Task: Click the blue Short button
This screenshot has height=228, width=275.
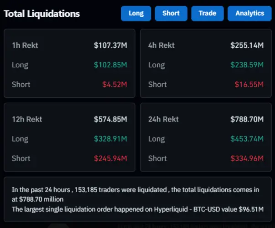Action: [171, 13]
